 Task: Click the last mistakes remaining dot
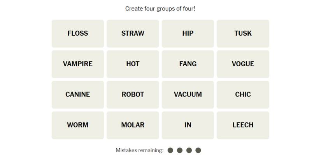pos(198,150)
